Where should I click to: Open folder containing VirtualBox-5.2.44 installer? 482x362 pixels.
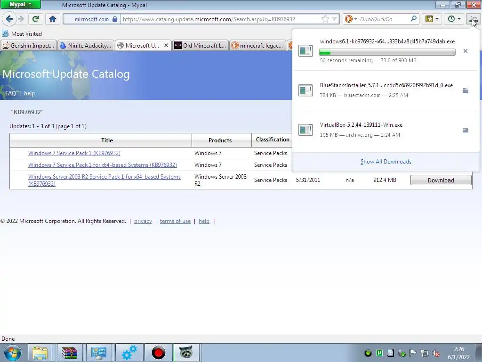466,130
